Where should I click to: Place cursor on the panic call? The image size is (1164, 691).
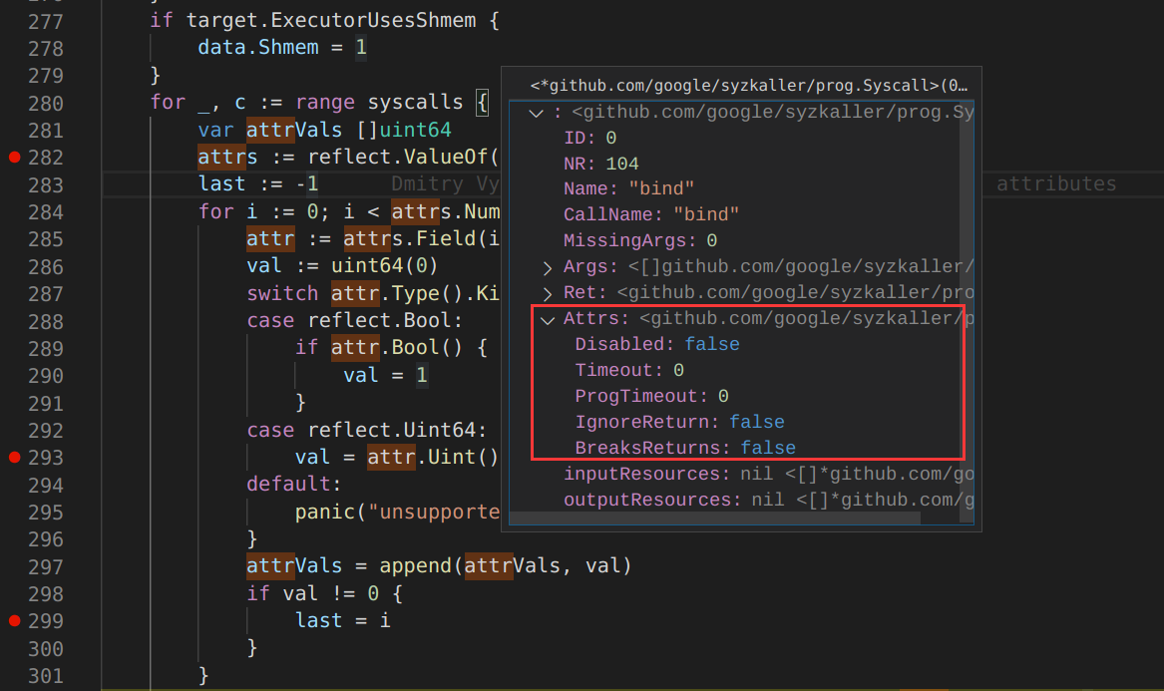pos(329,512)
